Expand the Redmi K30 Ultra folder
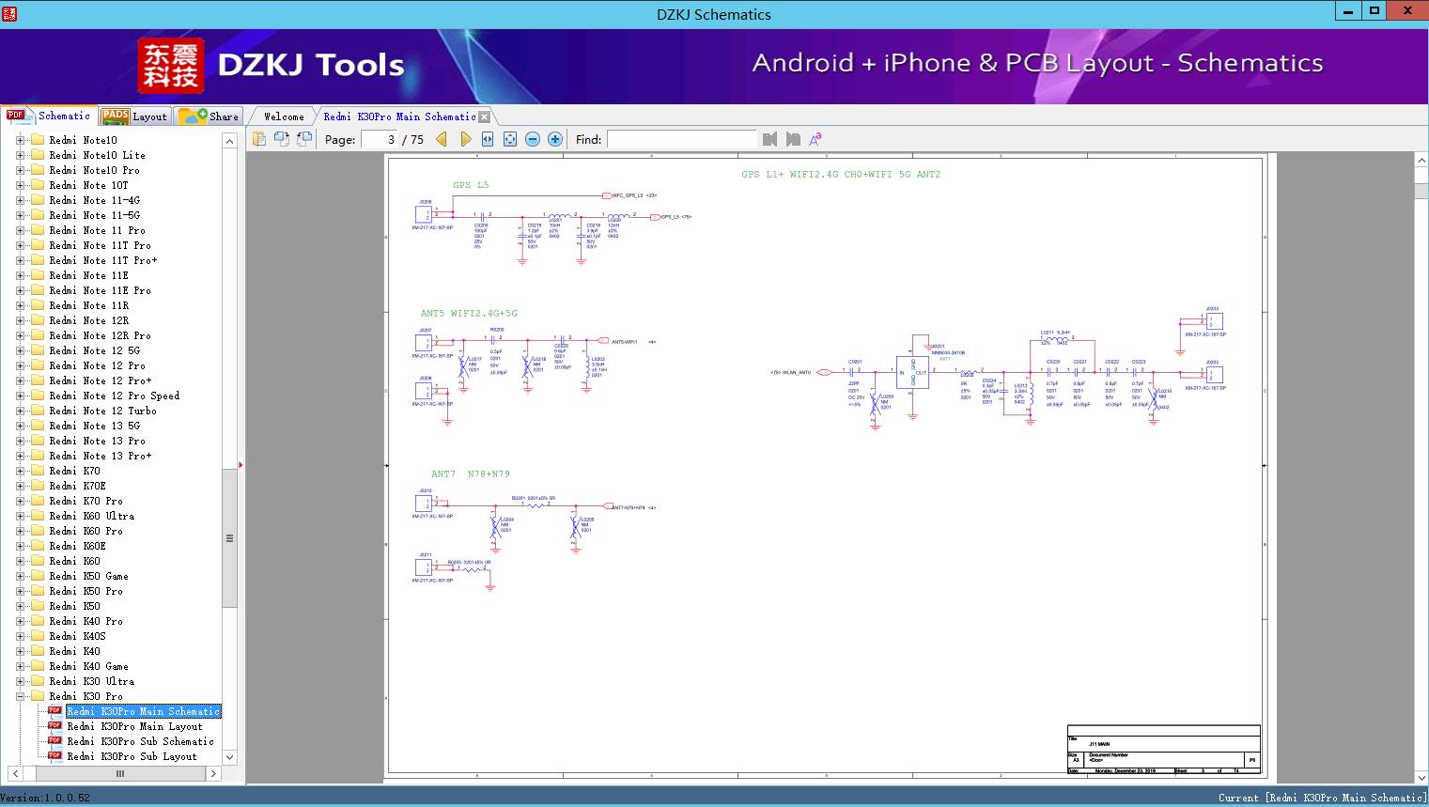This screenshot has height=807, width=1429. click(20, 681)
